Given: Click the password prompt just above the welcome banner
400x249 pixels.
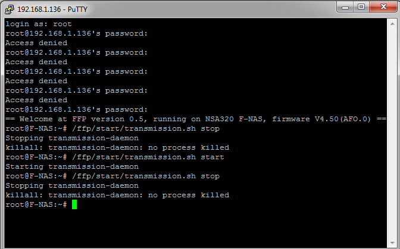Looking at the screenshot, I should (77, 109).
